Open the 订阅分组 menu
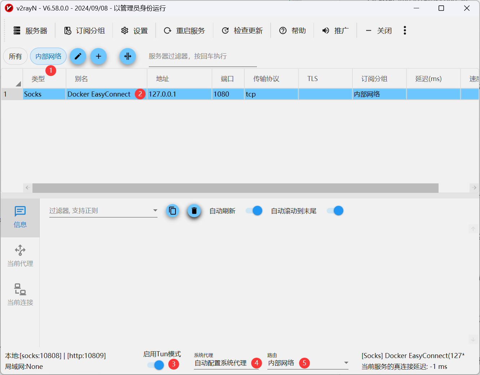 pyautogui.click(x=85, y=31)
